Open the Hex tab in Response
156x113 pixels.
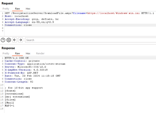(x=28, y=53)
